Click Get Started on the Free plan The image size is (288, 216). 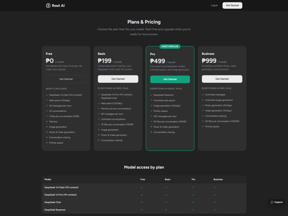[x=66, y=79]
